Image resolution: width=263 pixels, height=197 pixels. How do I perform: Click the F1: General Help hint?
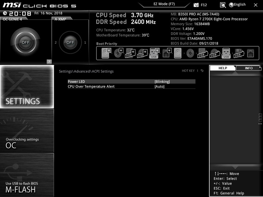click(229, 193)
